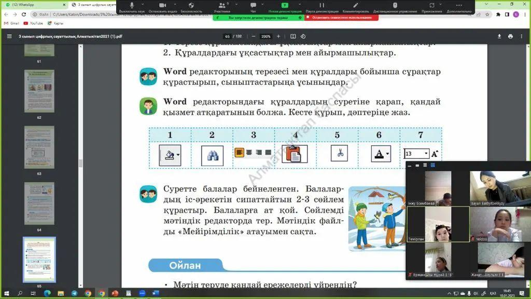Go forward in Chrome
This screenshot has height=299, width=531.
coord(15,15)
